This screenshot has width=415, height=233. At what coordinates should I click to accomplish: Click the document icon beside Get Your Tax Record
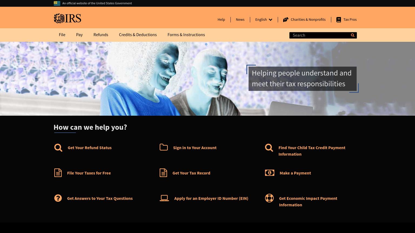pyautogui.click(x=163, y=173)
